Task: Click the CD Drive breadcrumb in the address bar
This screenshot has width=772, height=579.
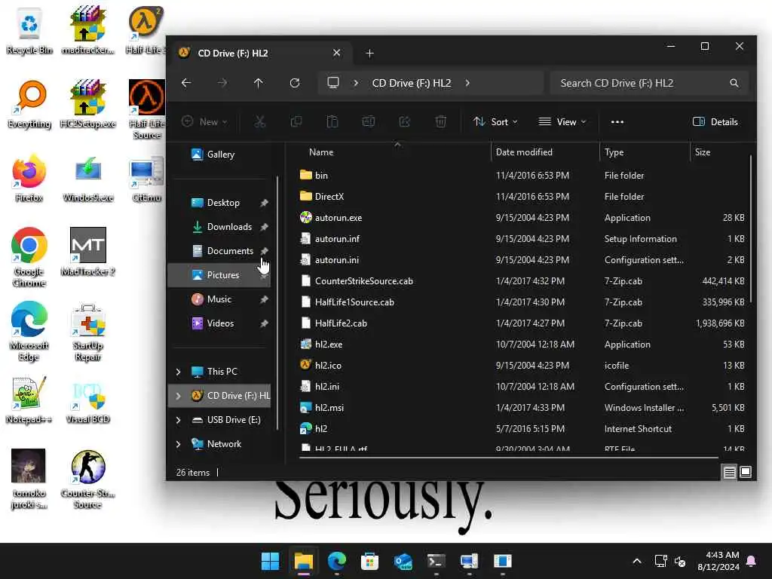Action: (x=412, y=83)
